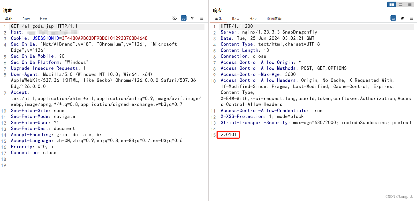Toggle the line wrap icon in response panel
Image resolution: width=417 pixels, height=201 pixels.
pyautogui.click(x=393, y=18)
